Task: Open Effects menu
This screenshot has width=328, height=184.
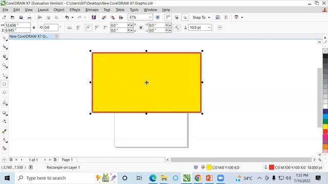Action: [x=75, y=10]
